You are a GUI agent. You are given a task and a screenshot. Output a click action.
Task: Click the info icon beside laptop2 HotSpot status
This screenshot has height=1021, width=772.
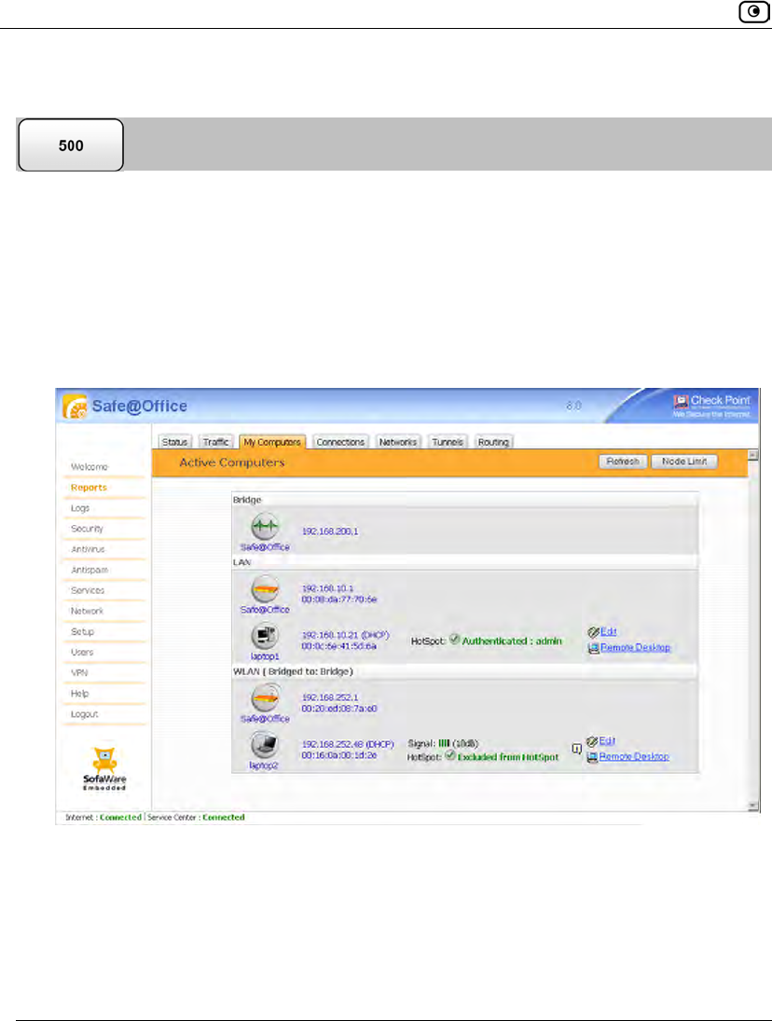[576, 749]
